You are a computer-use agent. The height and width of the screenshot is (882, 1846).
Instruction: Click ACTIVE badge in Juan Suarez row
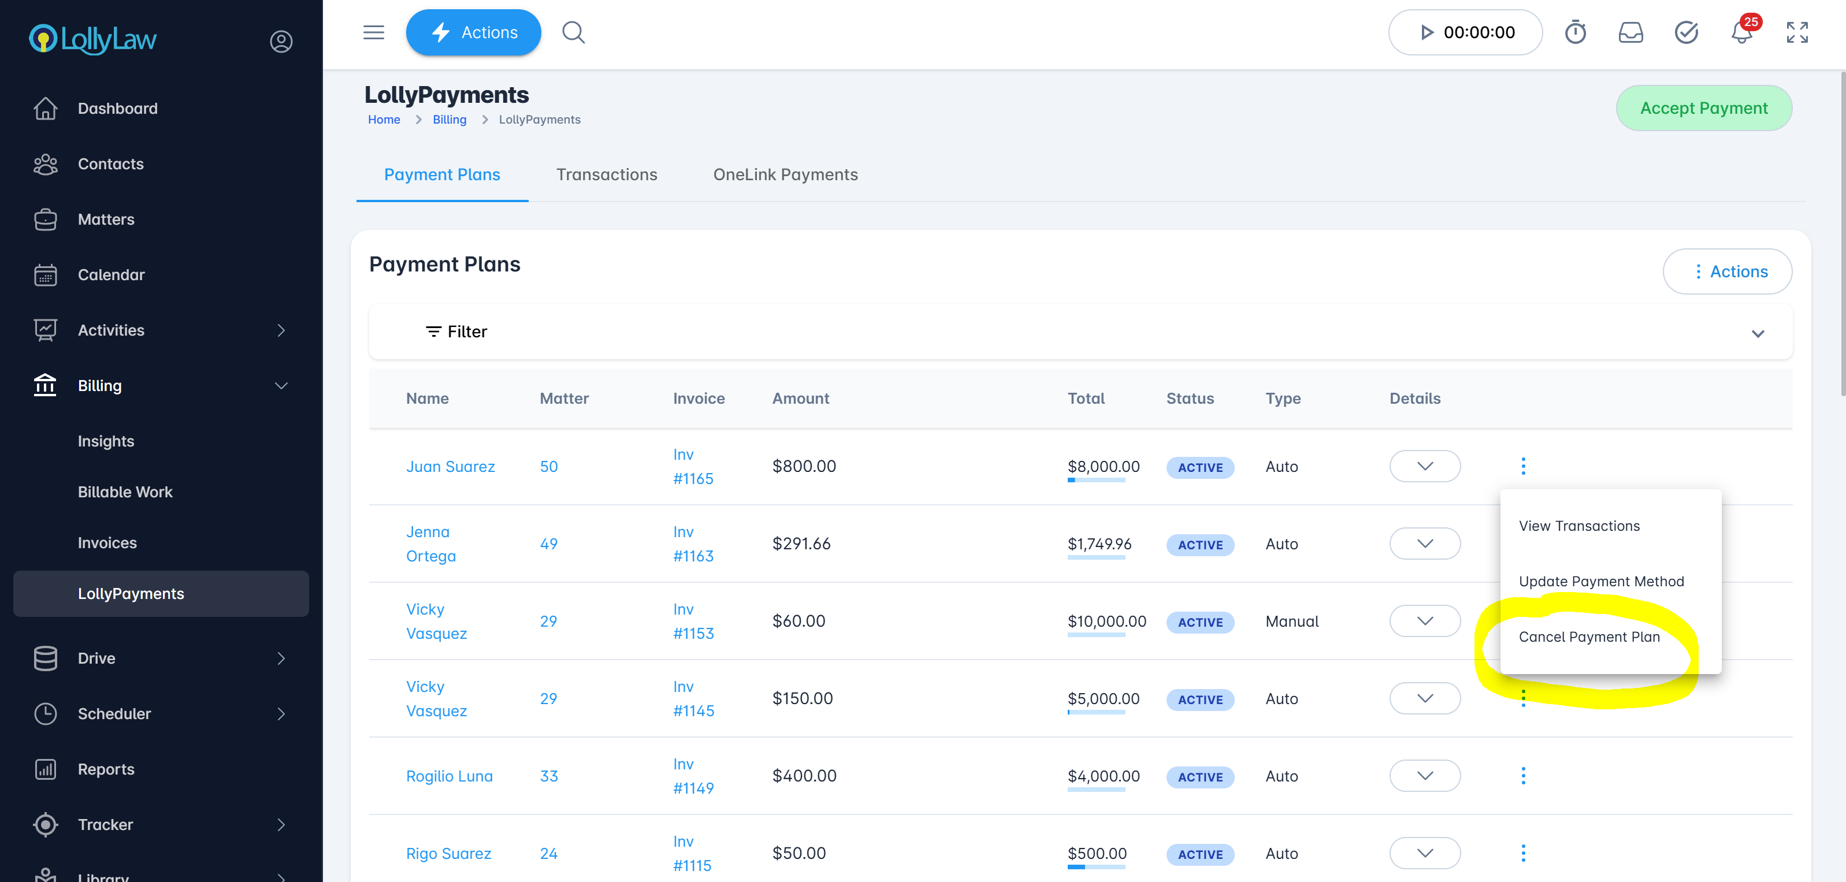tap(1199, 467)
